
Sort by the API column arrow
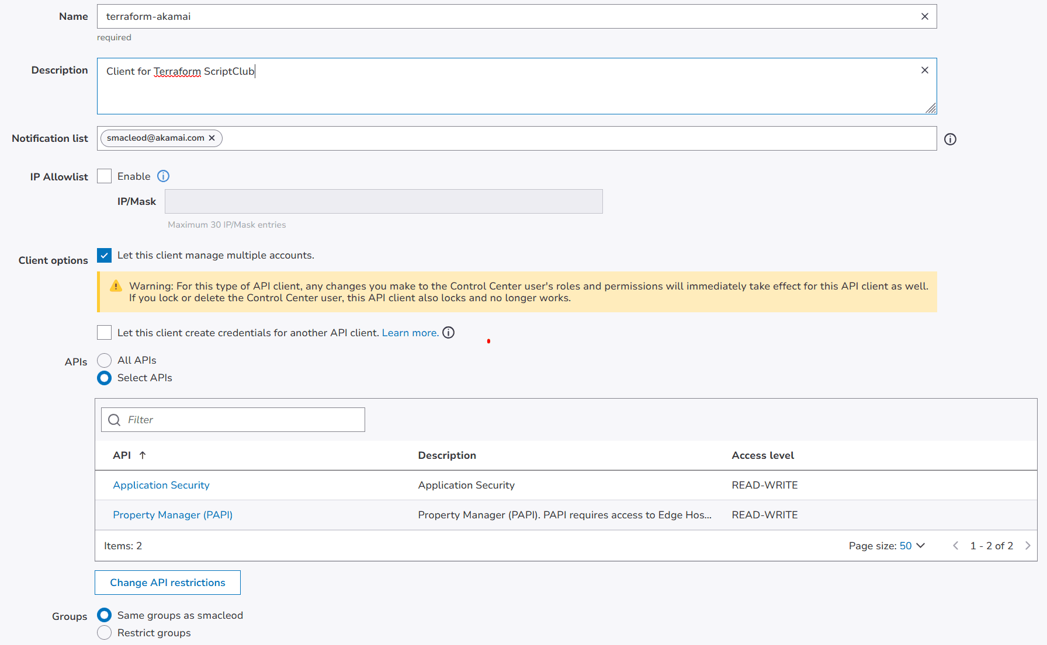point(143,455)
